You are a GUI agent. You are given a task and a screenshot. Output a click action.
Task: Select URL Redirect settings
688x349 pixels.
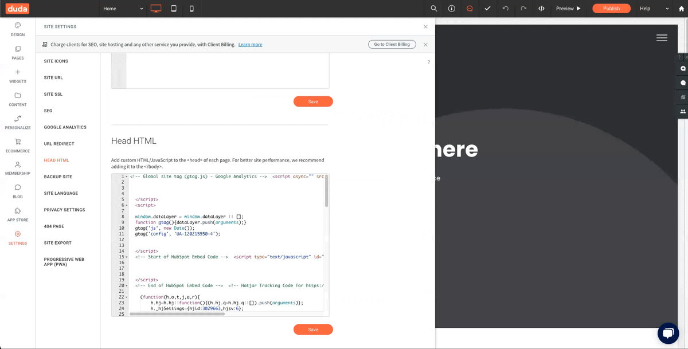coord(59,144)
